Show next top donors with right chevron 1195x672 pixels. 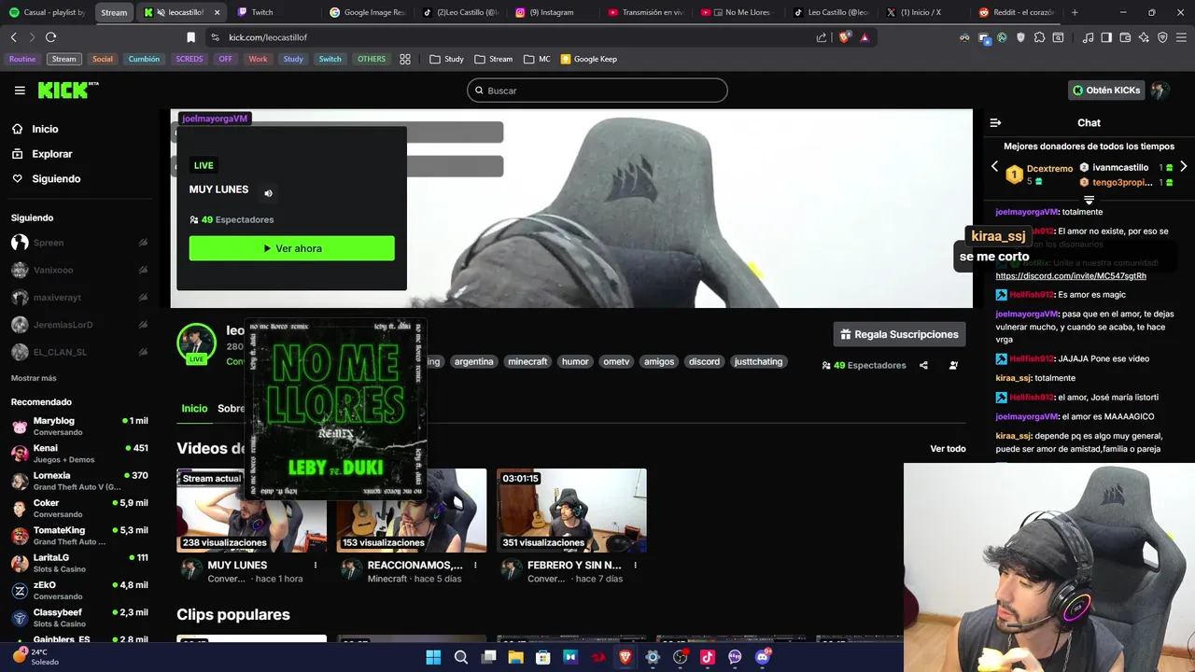1183,166
